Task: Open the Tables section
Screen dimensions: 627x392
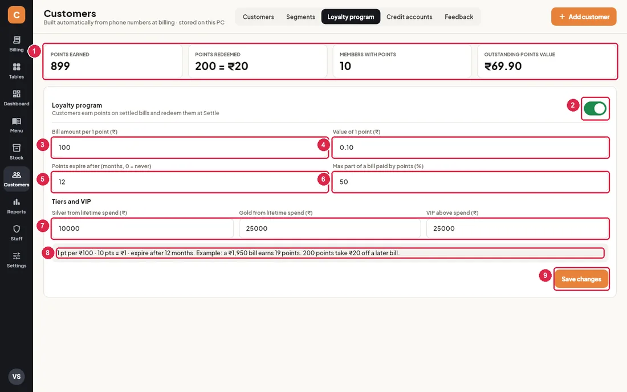Action: click(17, 71)
